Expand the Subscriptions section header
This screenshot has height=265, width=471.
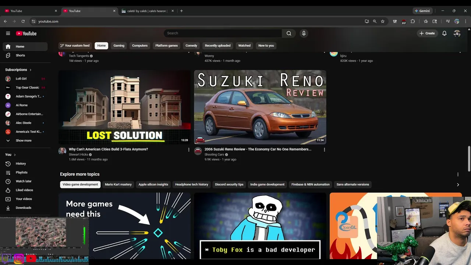pos(18,70)
